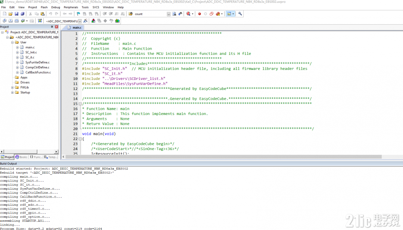Collapse the User folder in the project tree
Image resolution: width=403 pixels, height=230 pixels.
click(12, 42)
